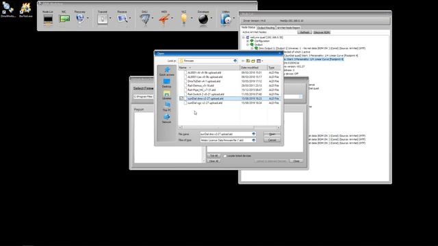
Task: Expand the Look in Firmware dropdown
Action: 235,61
